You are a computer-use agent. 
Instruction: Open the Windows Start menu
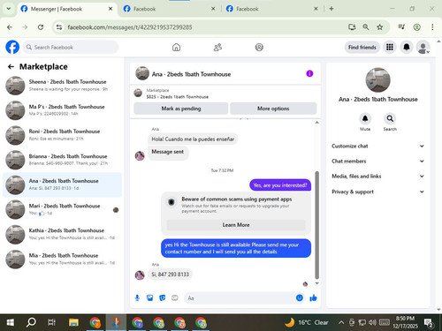click(x=11, y=322)
